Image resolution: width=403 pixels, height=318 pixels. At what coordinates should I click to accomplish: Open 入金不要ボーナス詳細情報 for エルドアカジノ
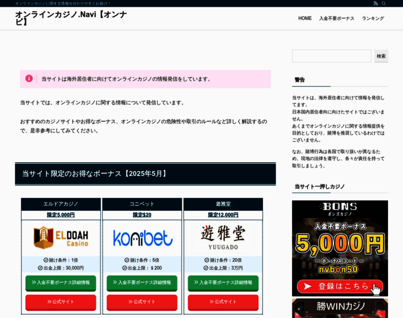60,283
